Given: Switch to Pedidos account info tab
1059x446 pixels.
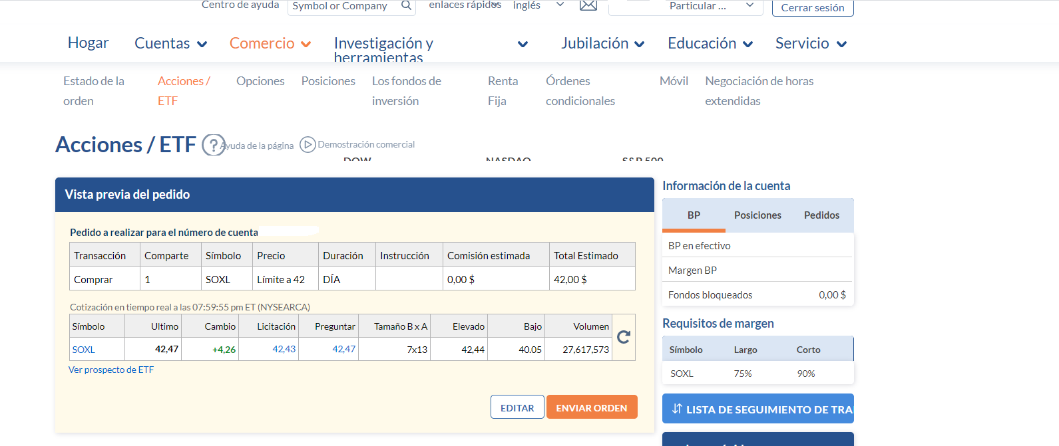Looking at the screenshot, I should (x=821, y=215).
